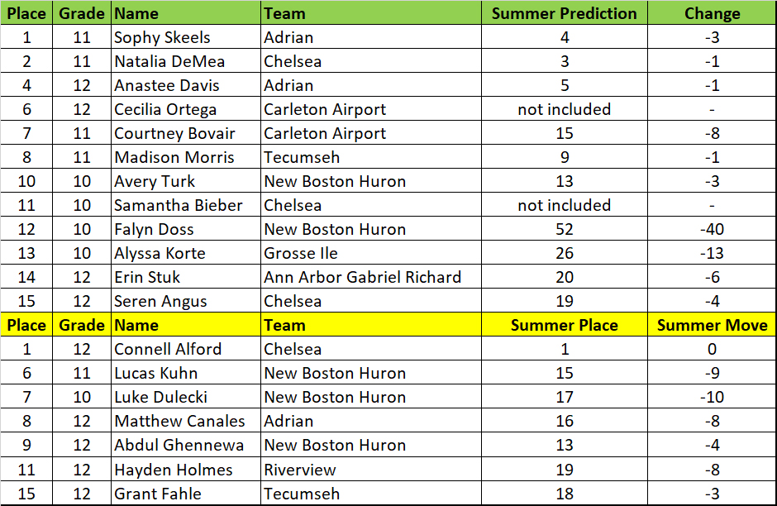Image resolution: width=777 pixels, height=506 pixels.
Task: Select the Connell Alford name cell
Action: [x=168, y=349]
